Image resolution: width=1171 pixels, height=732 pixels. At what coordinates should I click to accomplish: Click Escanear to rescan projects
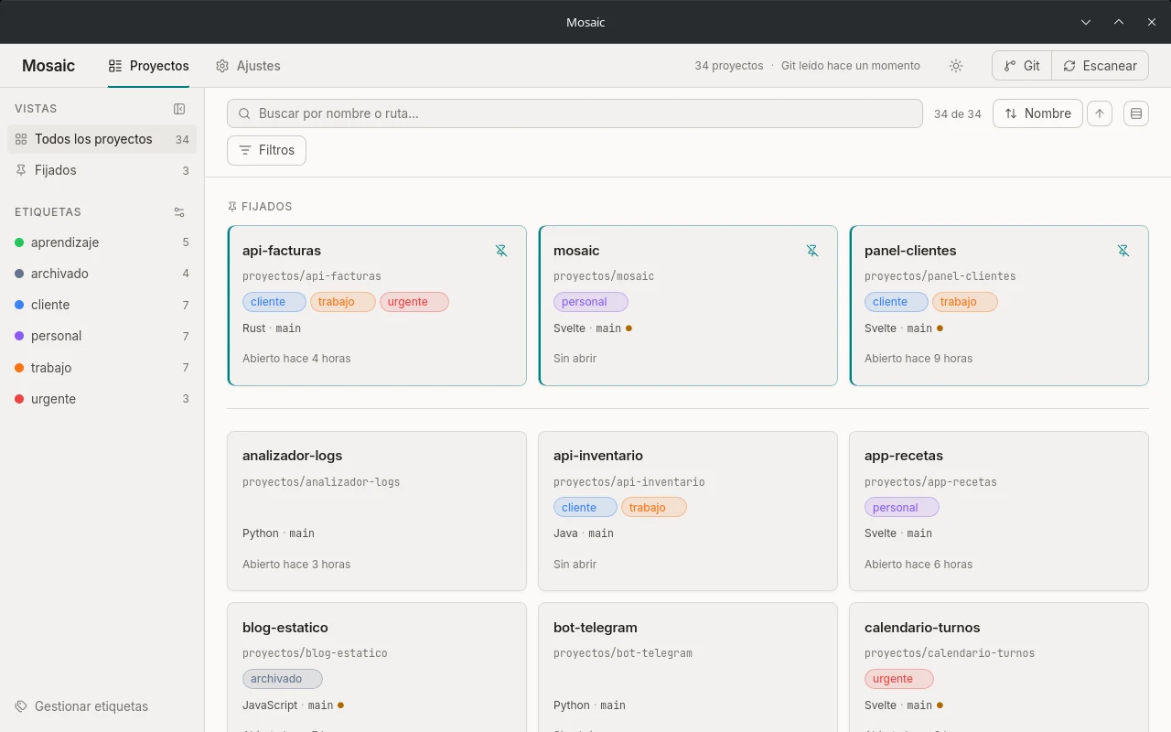click(1100, 66)
